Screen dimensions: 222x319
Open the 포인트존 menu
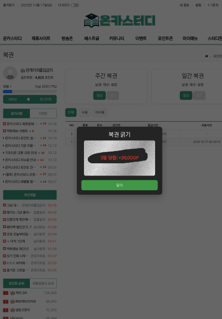166,38
